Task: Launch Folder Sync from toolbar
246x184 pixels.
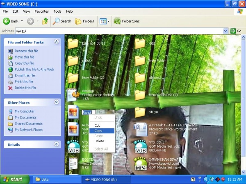Action: click(x=127, y=21)
